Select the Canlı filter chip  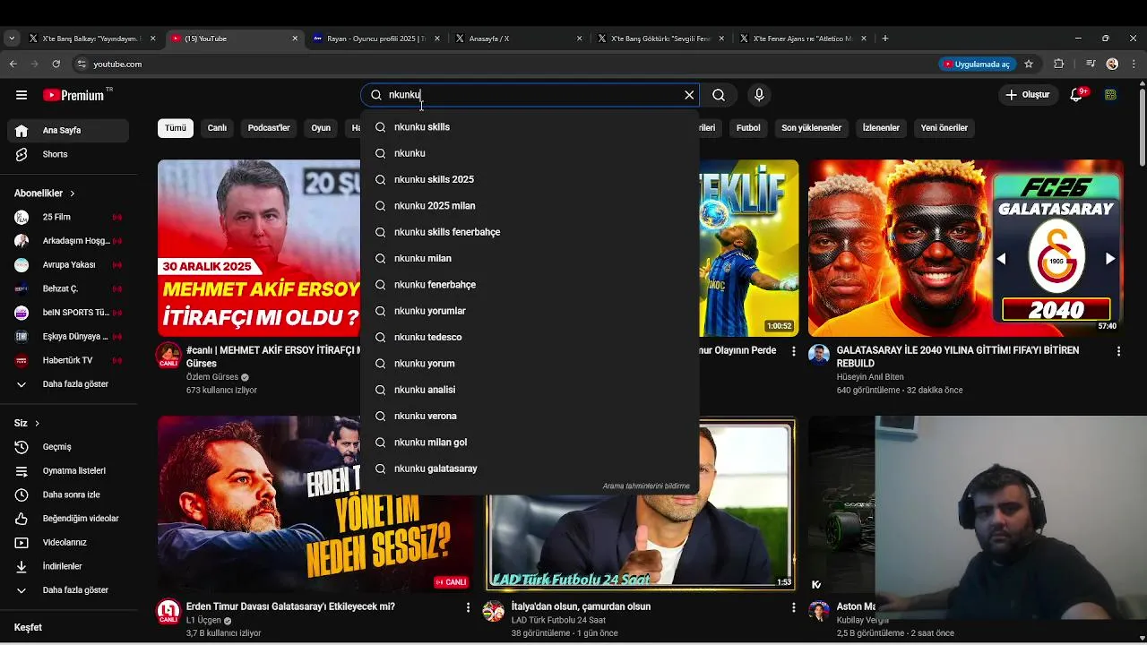(x=217, y=128)
